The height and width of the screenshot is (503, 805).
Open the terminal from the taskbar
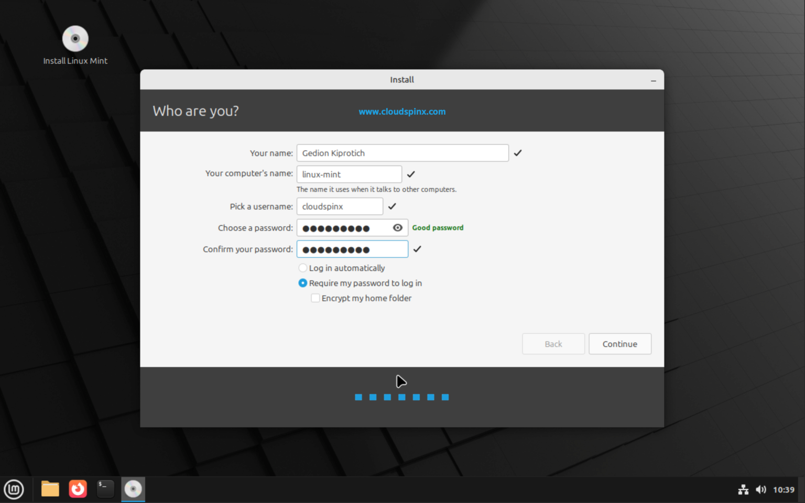[x=105, y=489]
